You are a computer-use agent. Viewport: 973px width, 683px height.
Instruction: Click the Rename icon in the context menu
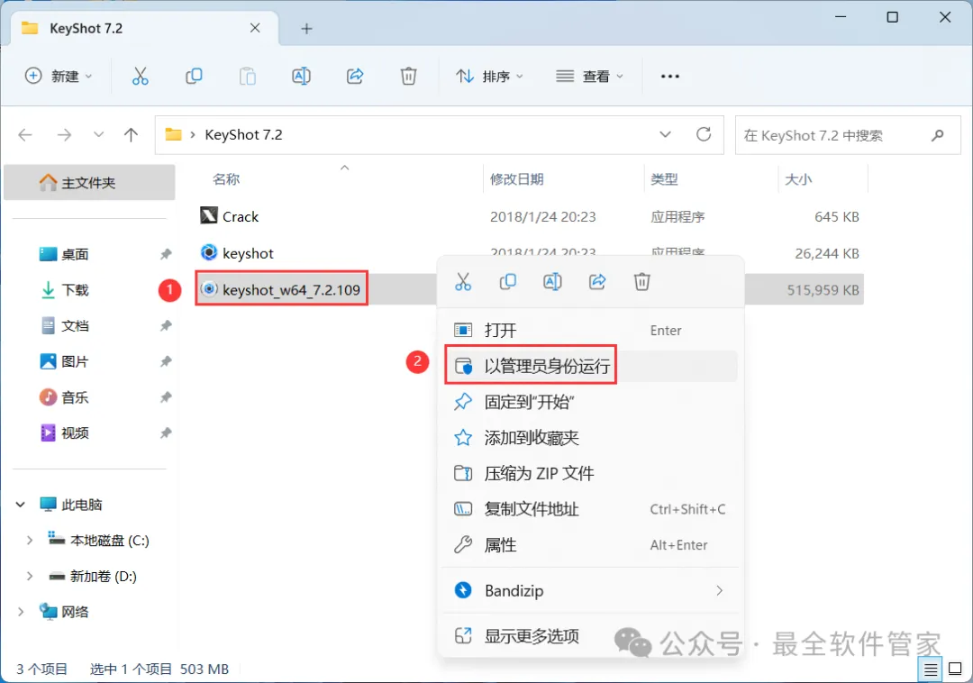click(552, 282)
